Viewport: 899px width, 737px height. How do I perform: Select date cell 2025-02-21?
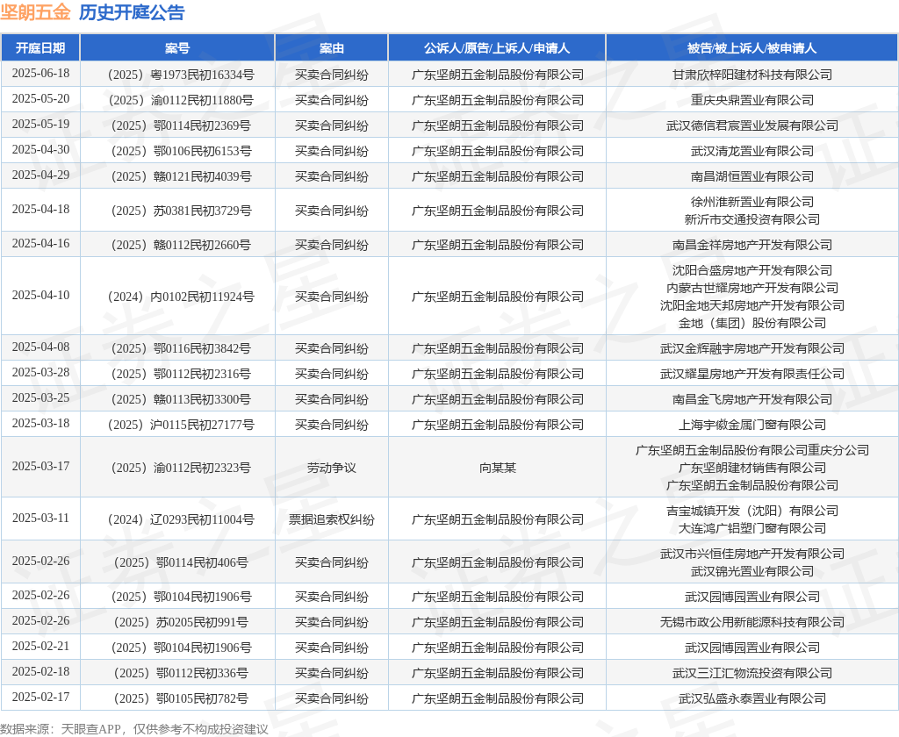coord(40,647)
